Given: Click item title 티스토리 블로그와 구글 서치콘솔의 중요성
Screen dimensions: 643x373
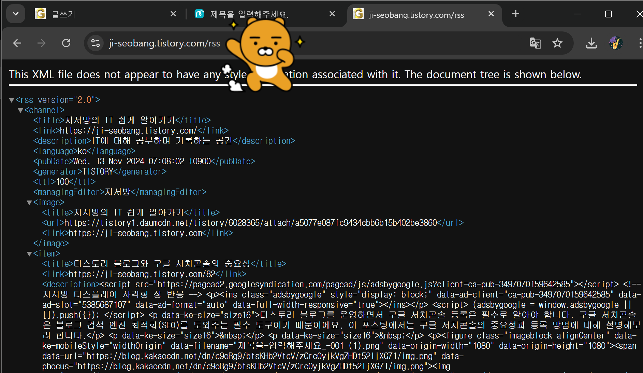Looking at the screenshot, I should coord(162,264).
